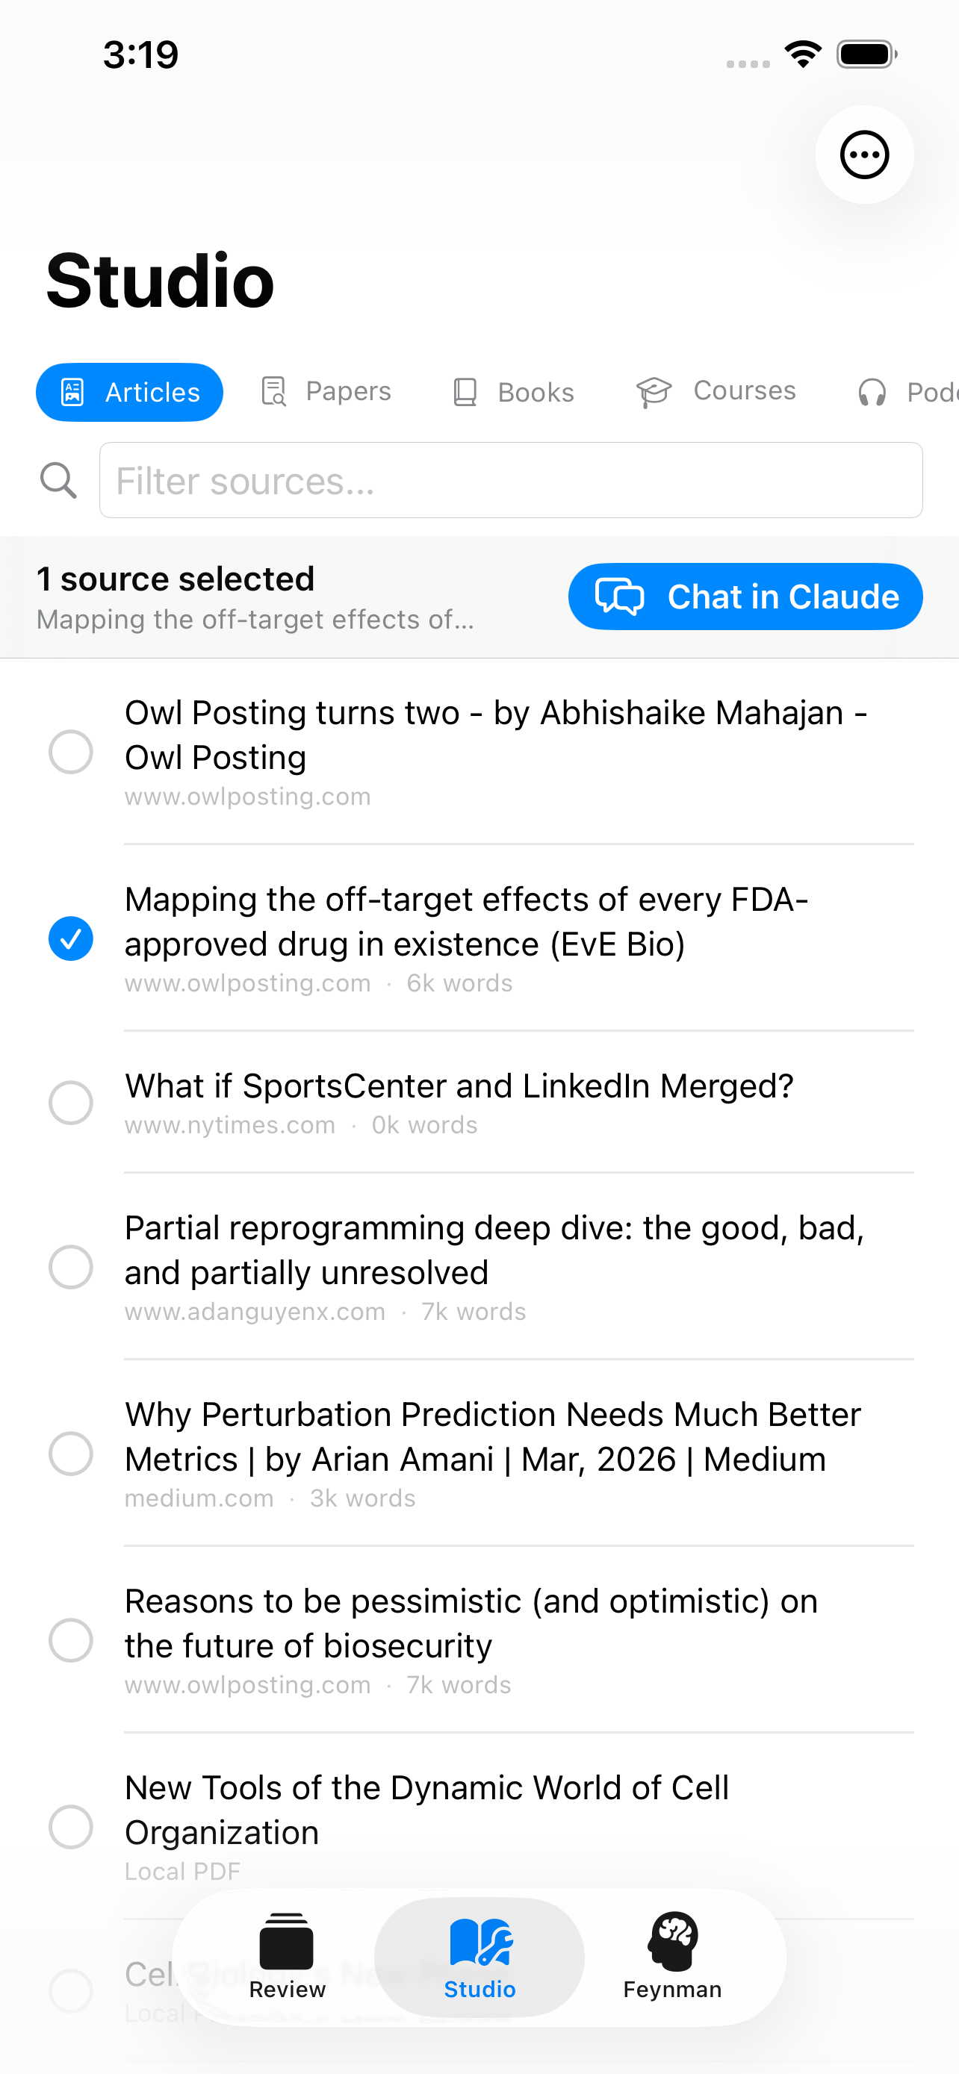Viewport: 959px width, 2074px height.
Task: Tap the Studio book icon in tab bar
Action: pos(480,1942)
